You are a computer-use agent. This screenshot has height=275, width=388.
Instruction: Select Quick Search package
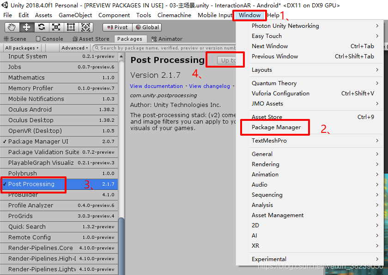coord(59,227)
